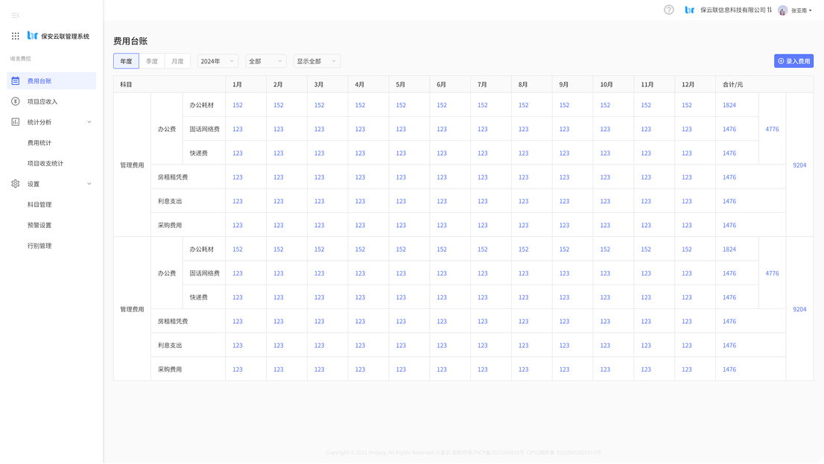Click the first 办公耗材 annual total 1824
Screen dimensions: 824x464
point(729,105)
